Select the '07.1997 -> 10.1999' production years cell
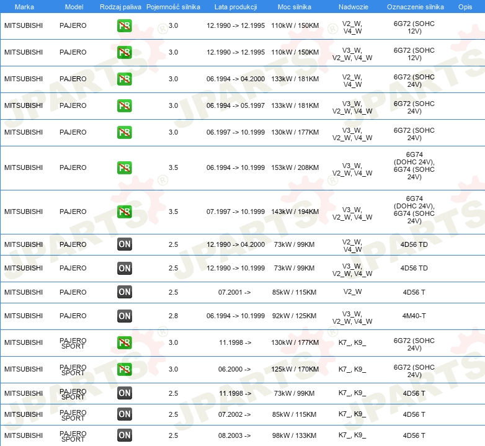 click(x=236, y=212)
